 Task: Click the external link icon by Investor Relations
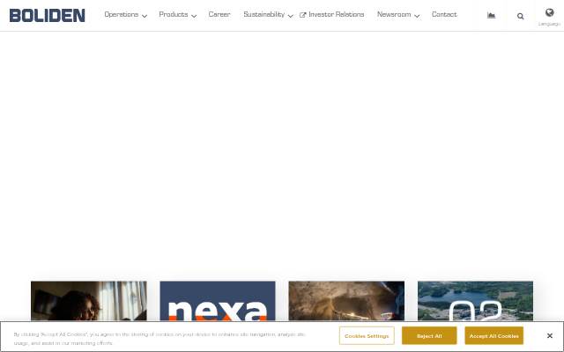tap(303, 15)
